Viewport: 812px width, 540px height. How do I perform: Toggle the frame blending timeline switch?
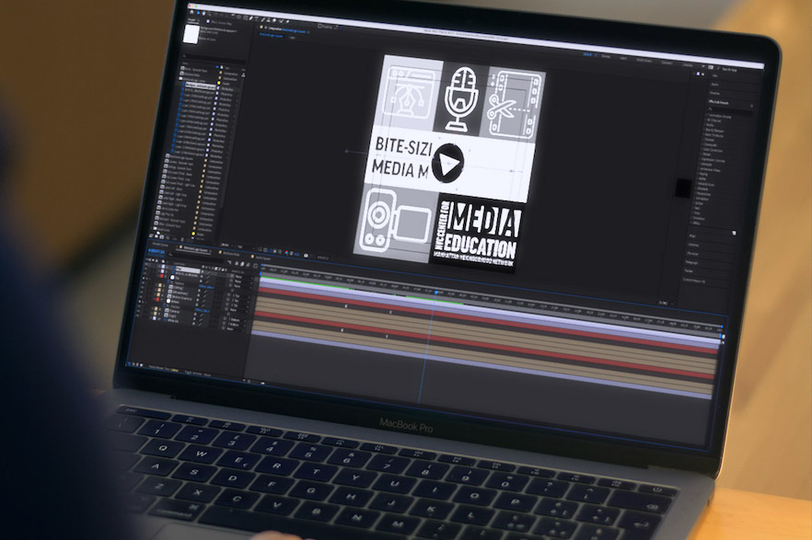coord(242,264)
